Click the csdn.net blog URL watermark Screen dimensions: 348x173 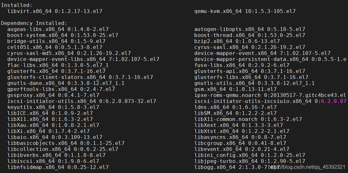(307, 167)
